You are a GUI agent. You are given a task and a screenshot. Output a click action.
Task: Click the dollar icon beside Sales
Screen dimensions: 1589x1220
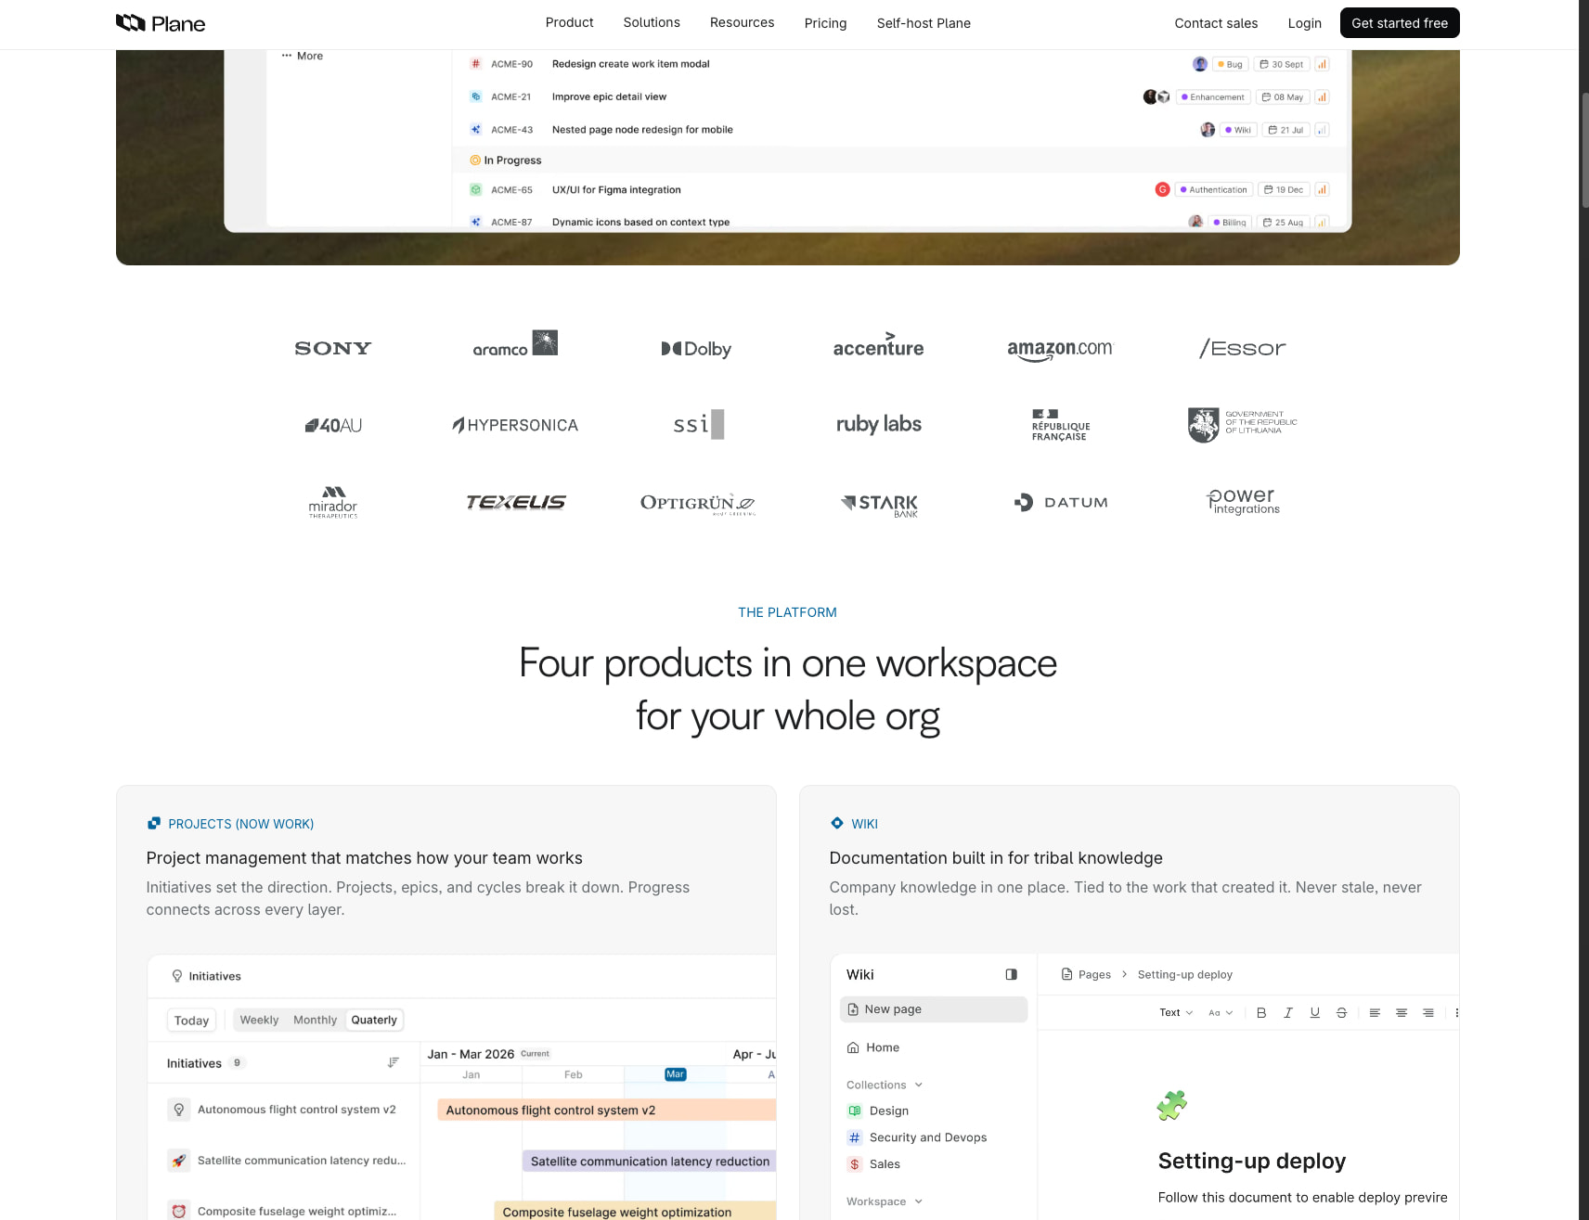[x=855, y=1164]
